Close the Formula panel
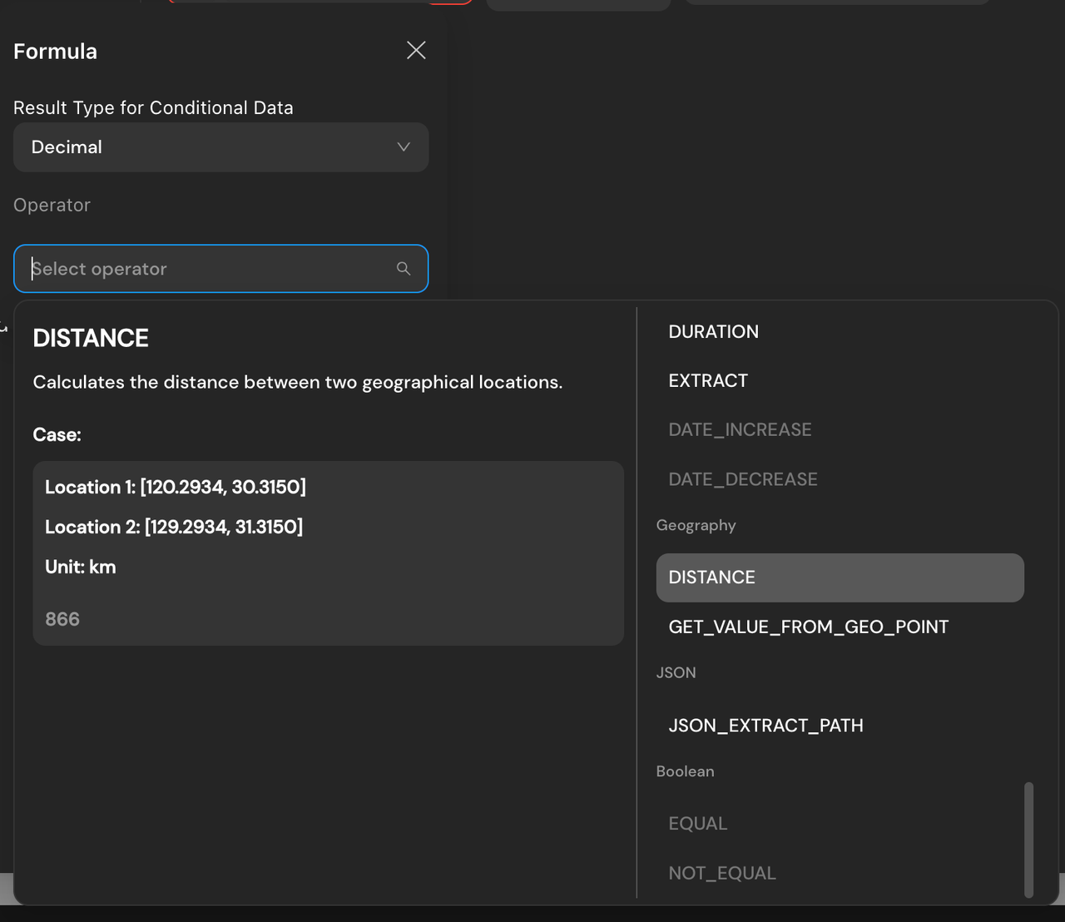 pyautogui.click(x=416, y=50)
